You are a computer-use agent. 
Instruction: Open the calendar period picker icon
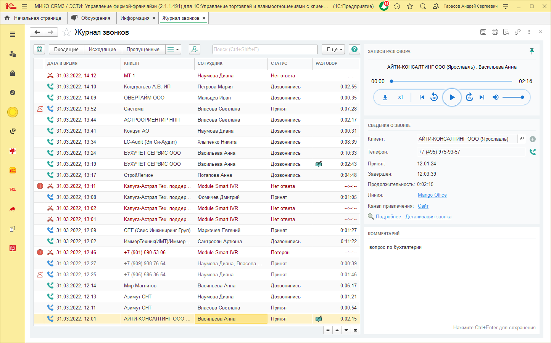coord(39,50)
